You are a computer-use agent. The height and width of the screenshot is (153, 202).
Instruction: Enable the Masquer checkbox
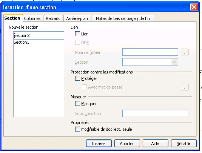tap(77, 104)
